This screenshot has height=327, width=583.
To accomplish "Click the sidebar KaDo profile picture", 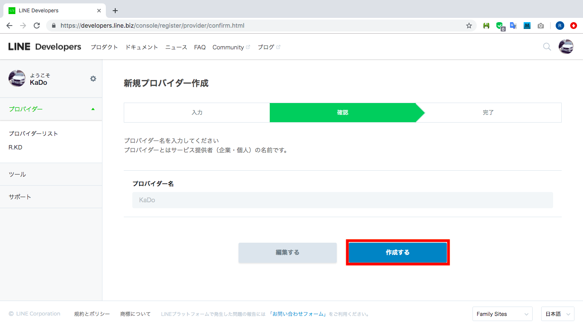I will click(x=17, y=78).
